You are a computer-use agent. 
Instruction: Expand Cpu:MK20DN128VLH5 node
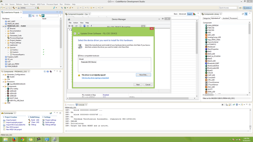[6, 84]
